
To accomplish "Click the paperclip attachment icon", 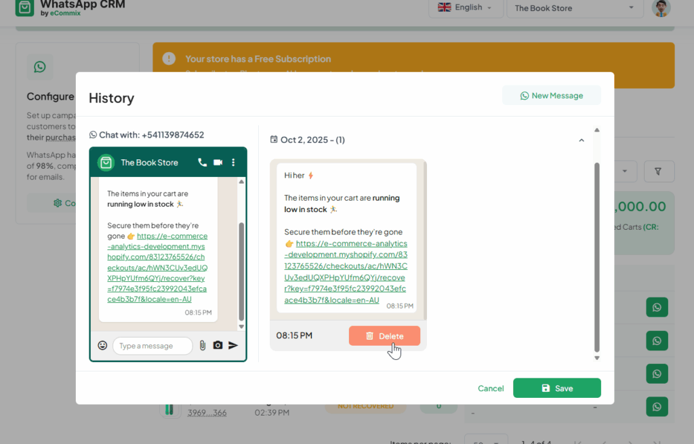I will coord(202,346).
